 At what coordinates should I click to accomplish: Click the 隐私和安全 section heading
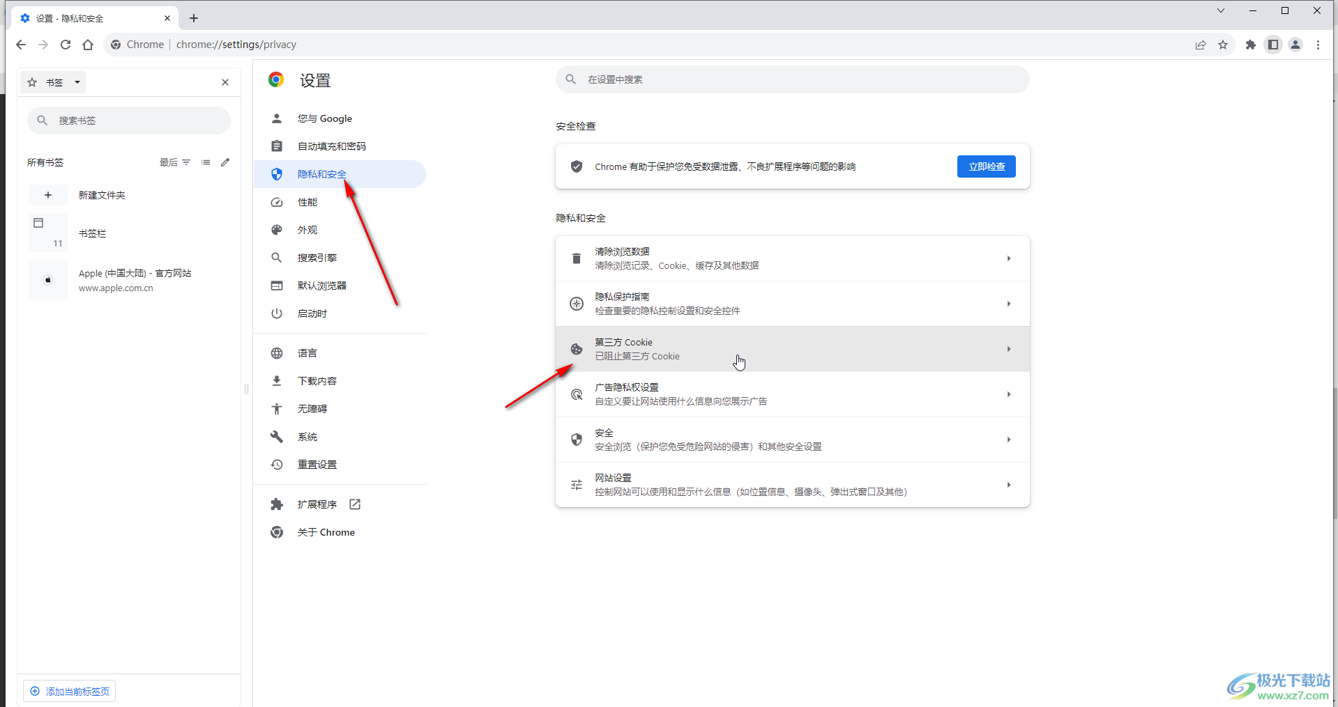[581, 218]
